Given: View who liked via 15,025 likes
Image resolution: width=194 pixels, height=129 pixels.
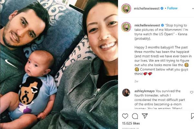Looking at the screenshot, I should point(131,123).
